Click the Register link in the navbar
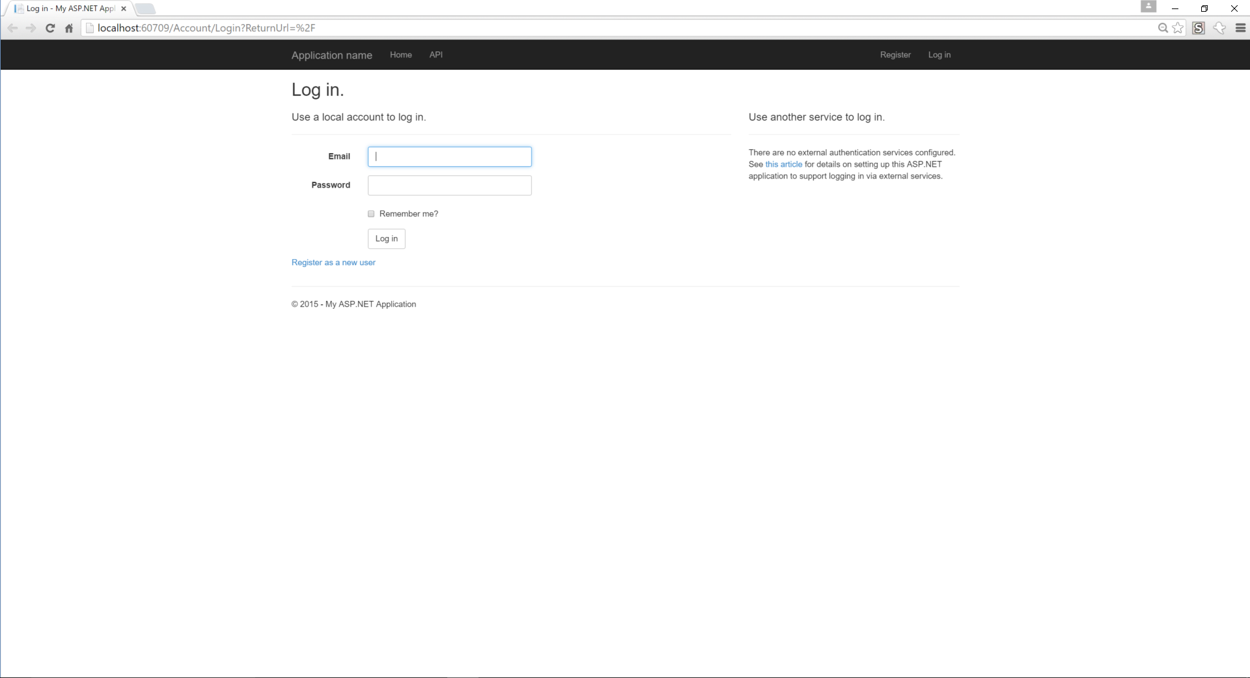Viewport: 1250px width, 678px height. [x=895, y=55]
